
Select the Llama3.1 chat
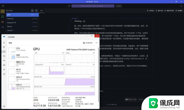22,30
